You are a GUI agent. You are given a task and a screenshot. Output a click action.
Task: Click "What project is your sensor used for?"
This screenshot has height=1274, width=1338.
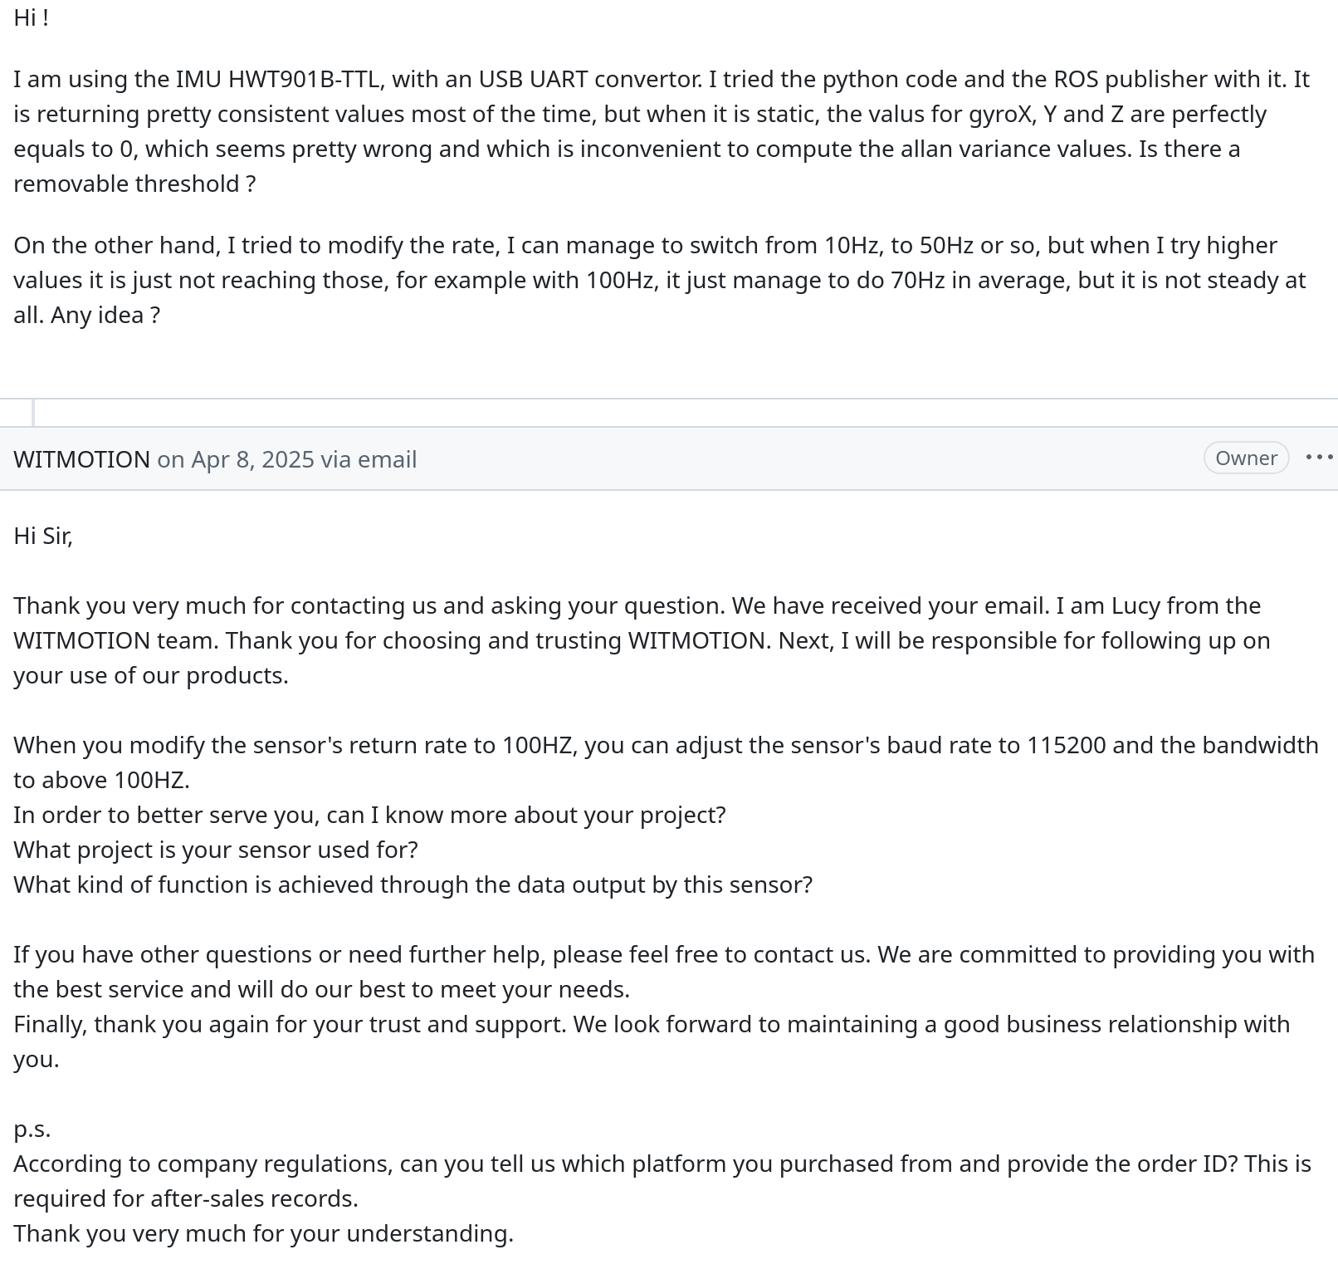pos(216,850)
